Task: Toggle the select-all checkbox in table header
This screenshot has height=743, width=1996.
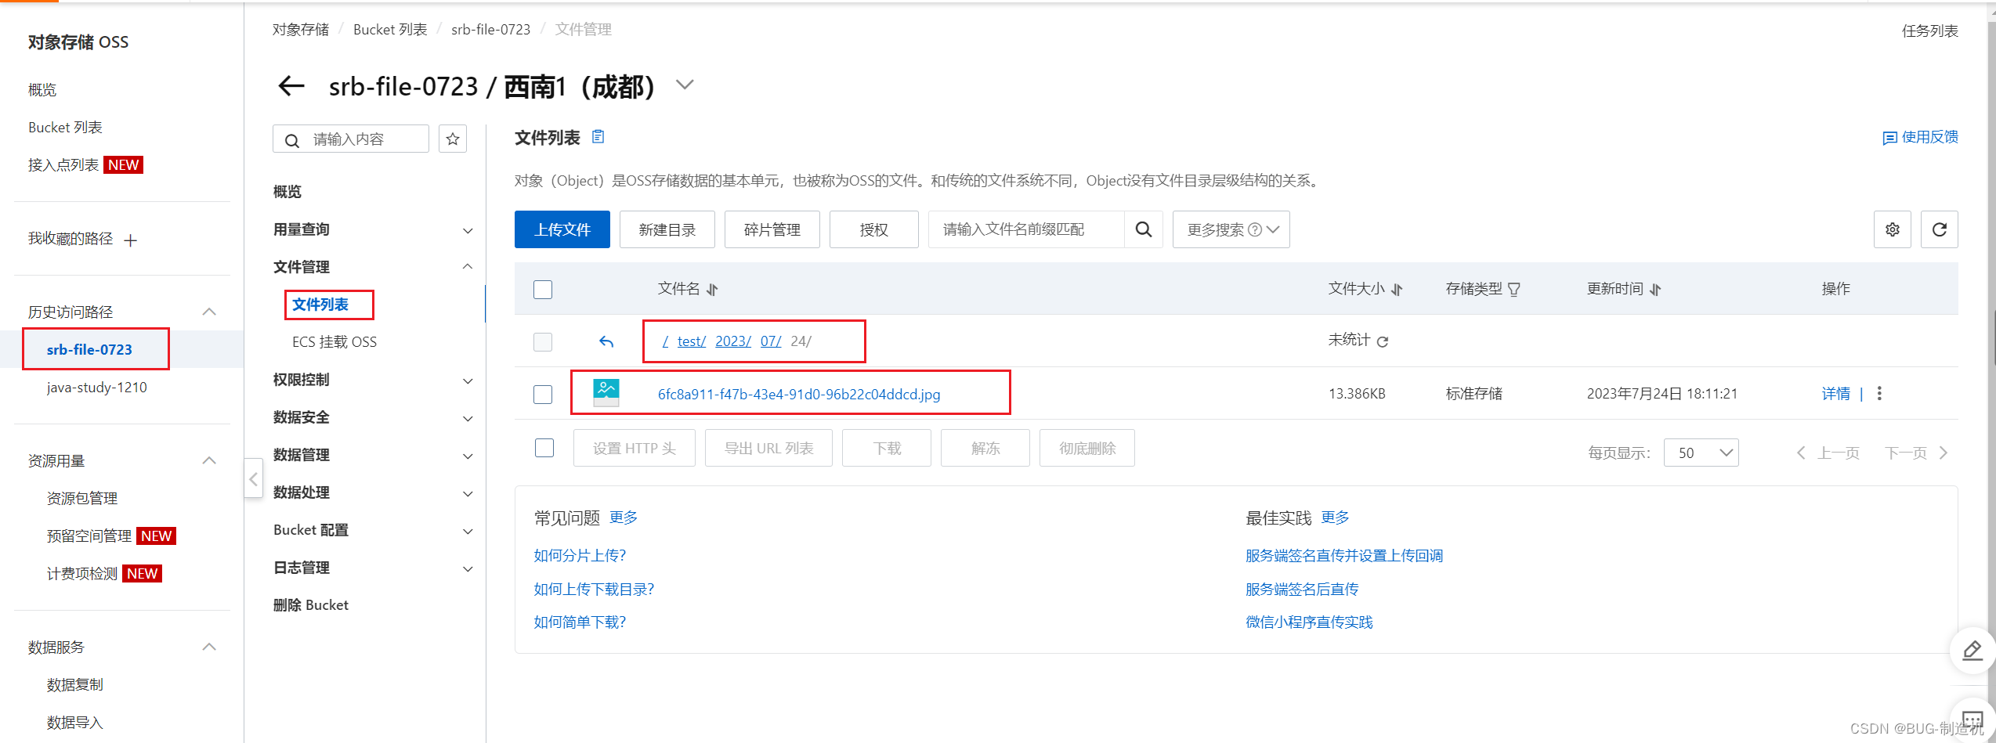Action: click(x=543, y=290)
